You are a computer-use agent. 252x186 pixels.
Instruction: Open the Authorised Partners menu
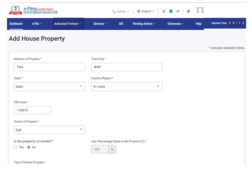pos(68,24)
